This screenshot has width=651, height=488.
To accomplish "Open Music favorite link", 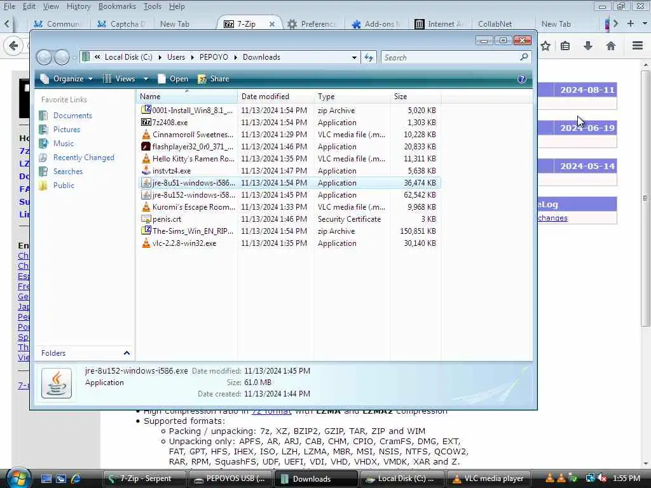I will (x=63, y=144).
